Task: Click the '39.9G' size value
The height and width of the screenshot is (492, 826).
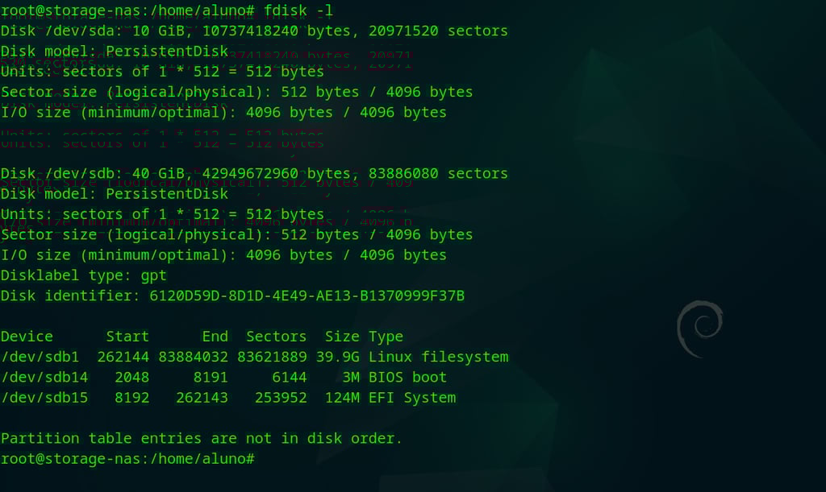Action: 342,357
